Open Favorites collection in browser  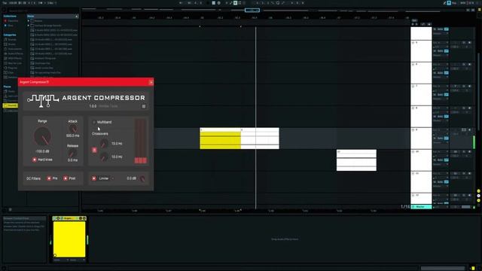(x=12, y=21)
